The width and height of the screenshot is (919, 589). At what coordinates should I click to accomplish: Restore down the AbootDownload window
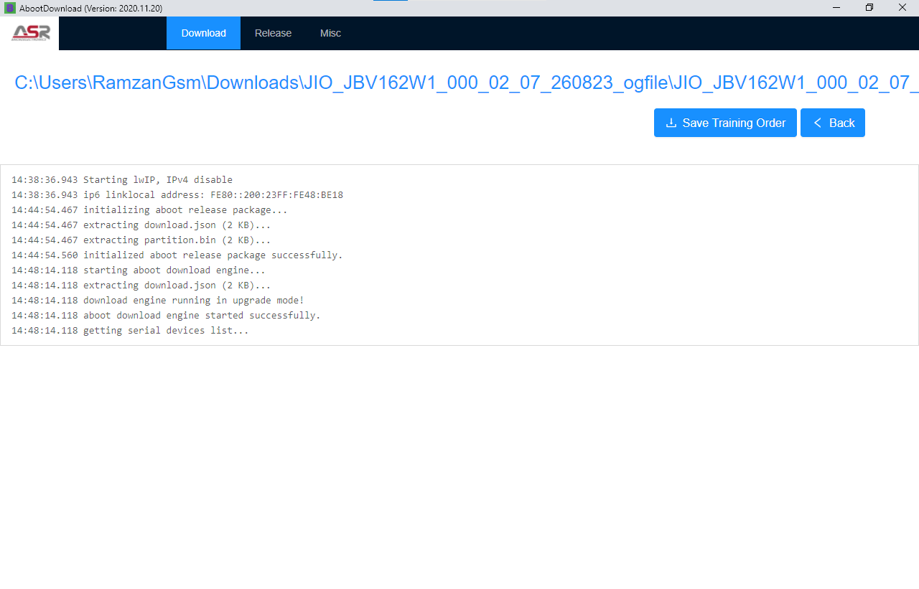click(x=869, y=8)
